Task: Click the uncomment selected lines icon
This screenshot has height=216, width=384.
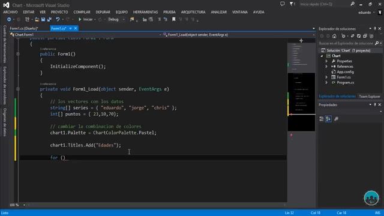Action: [x=166, y=19]
